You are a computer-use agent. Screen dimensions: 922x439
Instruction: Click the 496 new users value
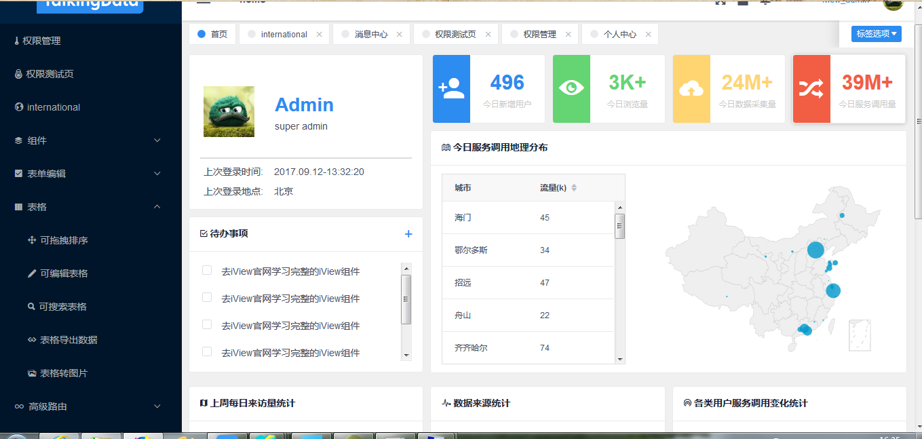[x=507, y=82]
